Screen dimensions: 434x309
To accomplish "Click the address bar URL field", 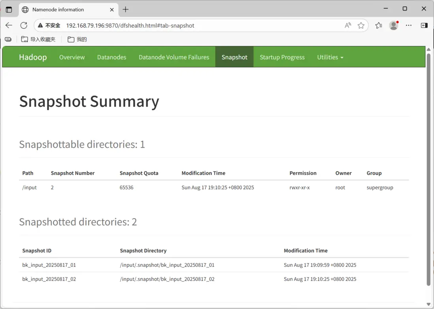I will pyautogui.click(x=198, y=25).
